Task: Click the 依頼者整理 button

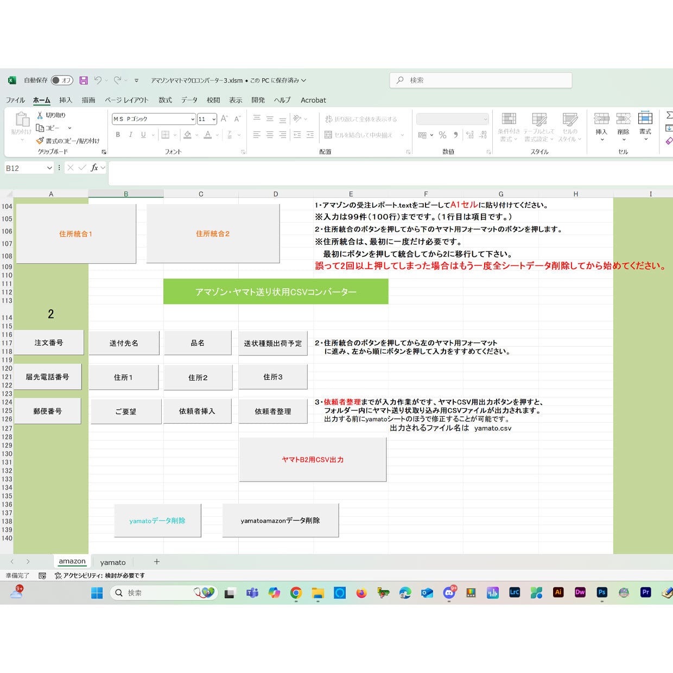Action: (x=273, y=411)
